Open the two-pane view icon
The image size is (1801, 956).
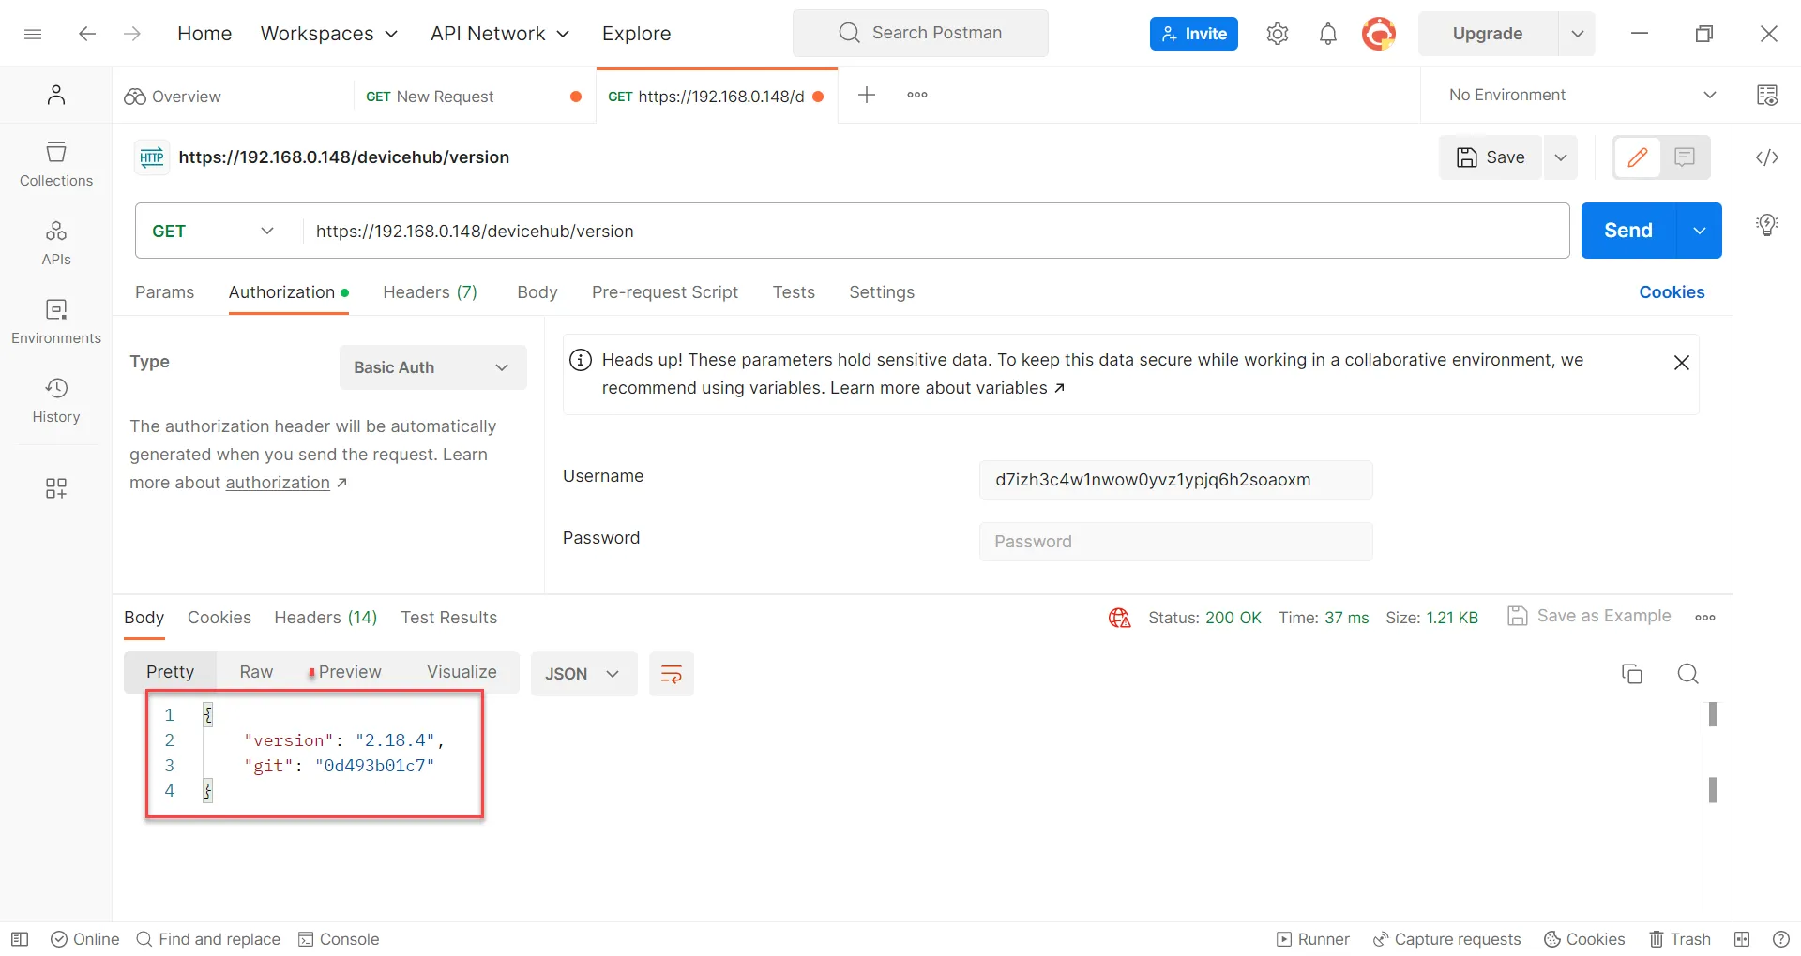[x=1742, y=939]
